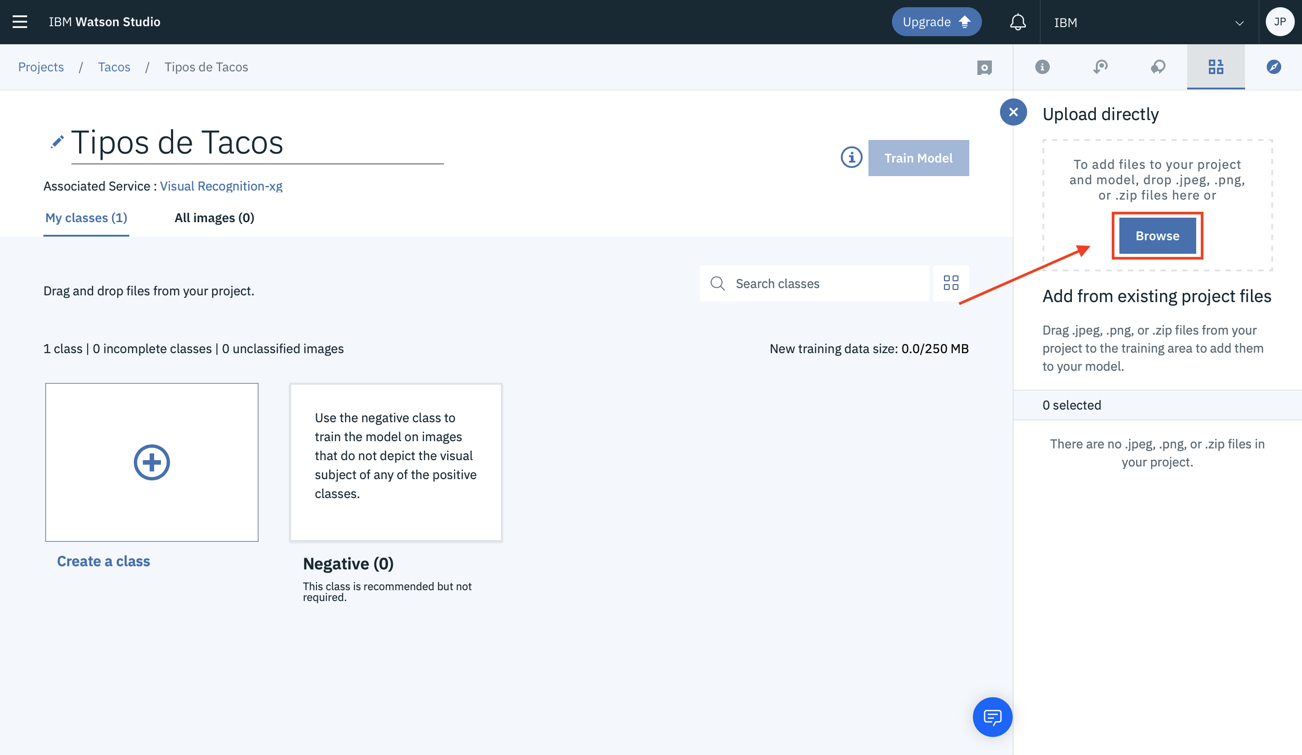Open the JP user profile menu
The height and width of the screenshot is (755, 1302).
(1279, 22)
